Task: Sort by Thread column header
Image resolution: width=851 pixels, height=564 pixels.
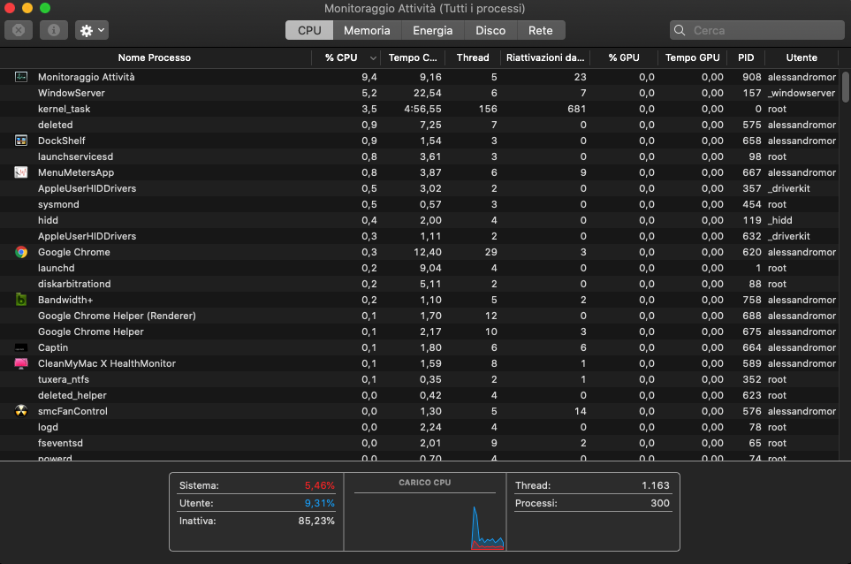Action: tap(473, 57)
